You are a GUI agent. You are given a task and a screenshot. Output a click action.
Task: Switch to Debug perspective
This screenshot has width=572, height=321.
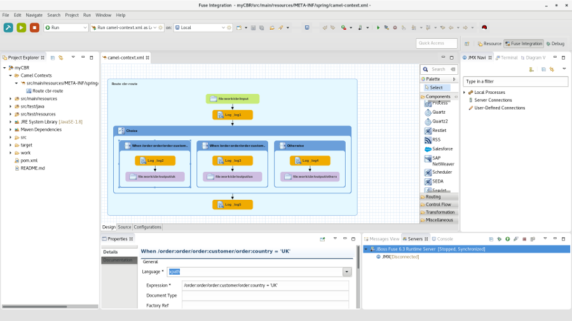(555, 44)
